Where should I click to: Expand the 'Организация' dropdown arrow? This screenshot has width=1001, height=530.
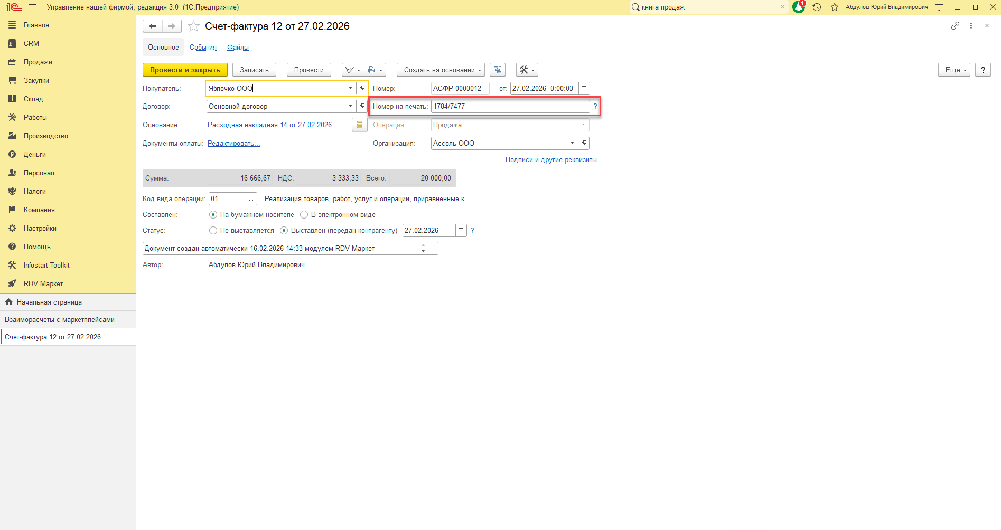click(572, 143)
